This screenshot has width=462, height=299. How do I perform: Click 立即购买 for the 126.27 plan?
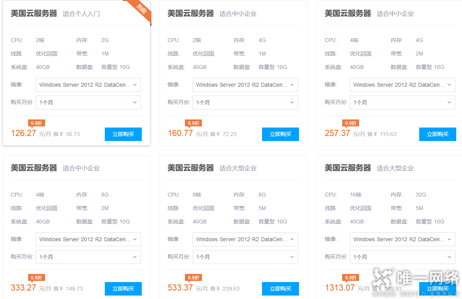click(123, 134)
